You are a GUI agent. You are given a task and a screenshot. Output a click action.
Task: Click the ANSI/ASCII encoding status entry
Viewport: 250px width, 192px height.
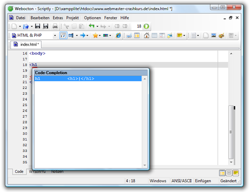point(181,181)
